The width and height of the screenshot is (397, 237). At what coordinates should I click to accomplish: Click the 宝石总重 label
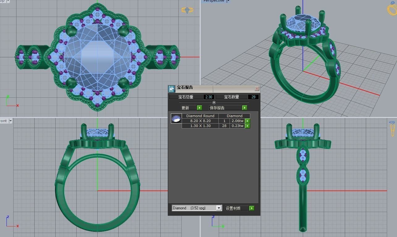point(186,97)
